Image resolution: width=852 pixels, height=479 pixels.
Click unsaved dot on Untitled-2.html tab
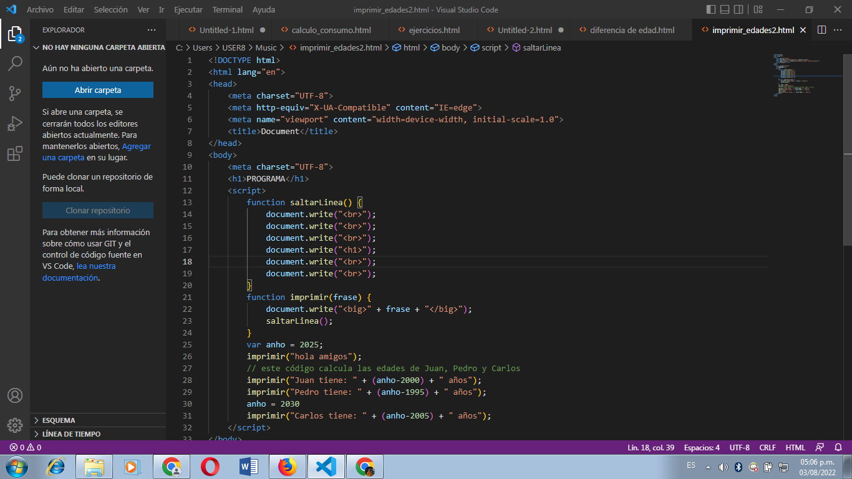(561, 30)
